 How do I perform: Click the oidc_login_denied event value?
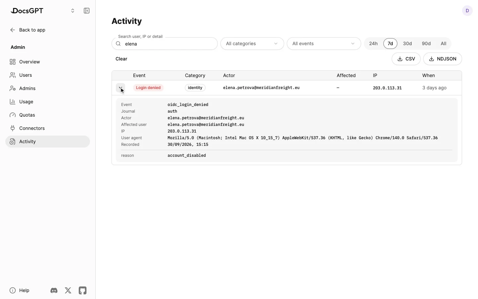point(188,105)
